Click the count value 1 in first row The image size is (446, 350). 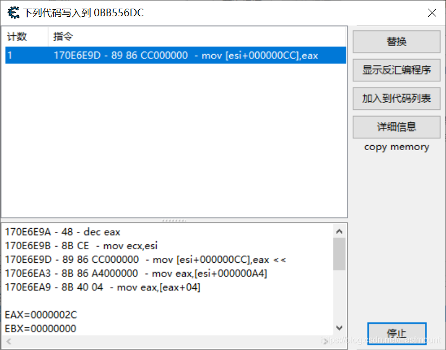(x=10, y=55)
